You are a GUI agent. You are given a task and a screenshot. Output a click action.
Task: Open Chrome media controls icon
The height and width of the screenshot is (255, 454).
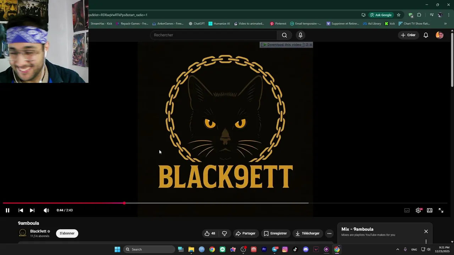pos(432,15)
